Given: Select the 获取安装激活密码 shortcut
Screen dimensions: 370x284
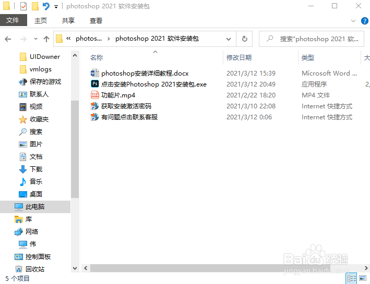Looking at the screenshot, I should tap(126, 106).
